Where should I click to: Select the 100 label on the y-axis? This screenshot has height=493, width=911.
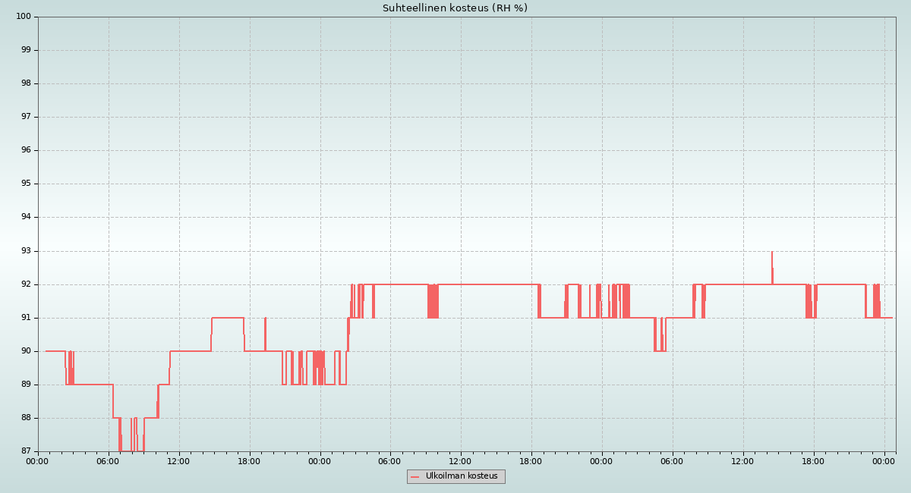24,17
